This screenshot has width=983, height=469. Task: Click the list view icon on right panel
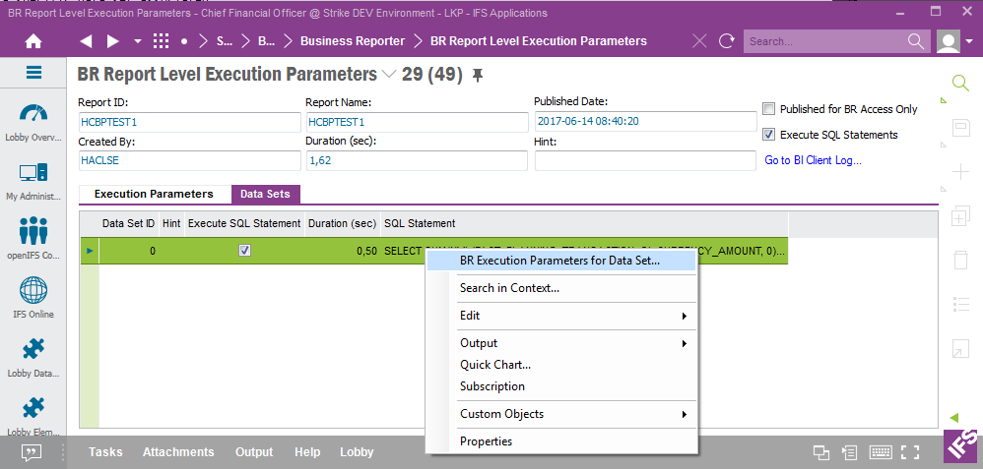point(961,305)
